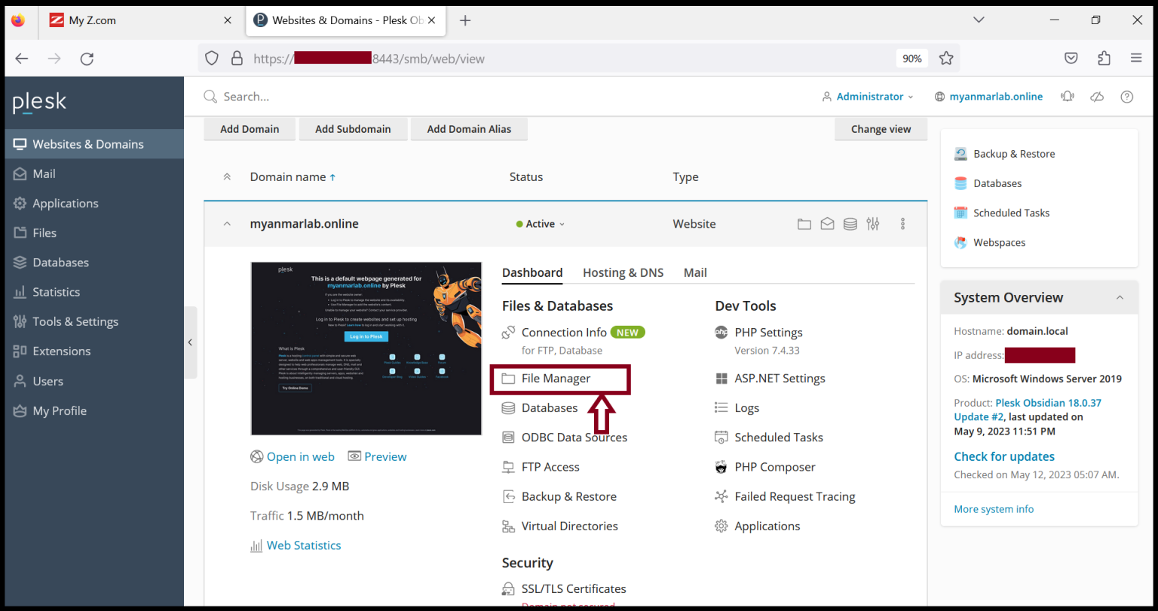1158x611 pixels.
Task: Open Firefox extensions puzzle icon
Action: tap(1104, 58)
